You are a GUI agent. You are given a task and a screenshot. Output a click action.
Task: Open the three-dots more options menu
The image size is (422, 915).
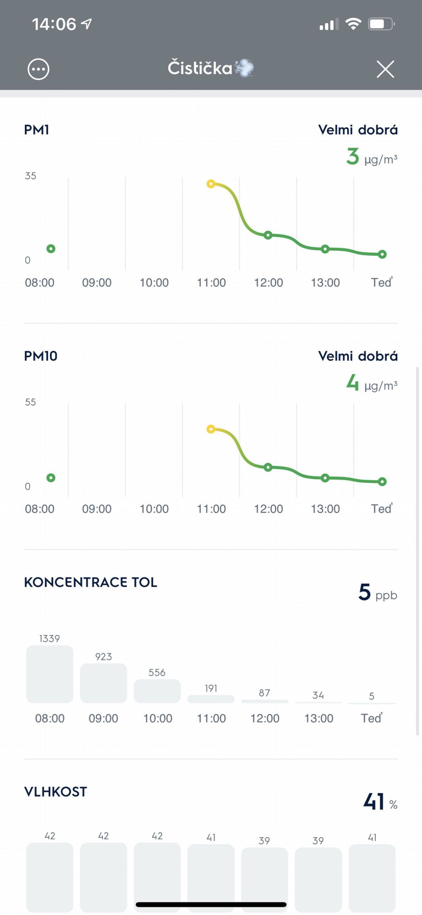tap(38, 69)
